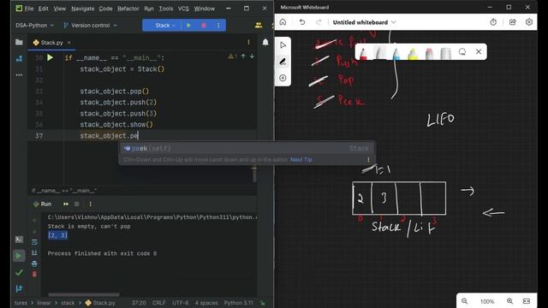Stop the process in the Run panel
This screenshot has width=548, height=308.
(x=77, y=204)
